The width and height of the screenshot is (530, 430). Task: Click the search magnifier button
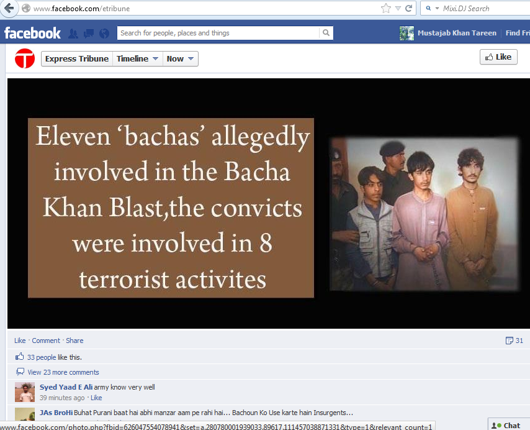[x=326, y=33]
